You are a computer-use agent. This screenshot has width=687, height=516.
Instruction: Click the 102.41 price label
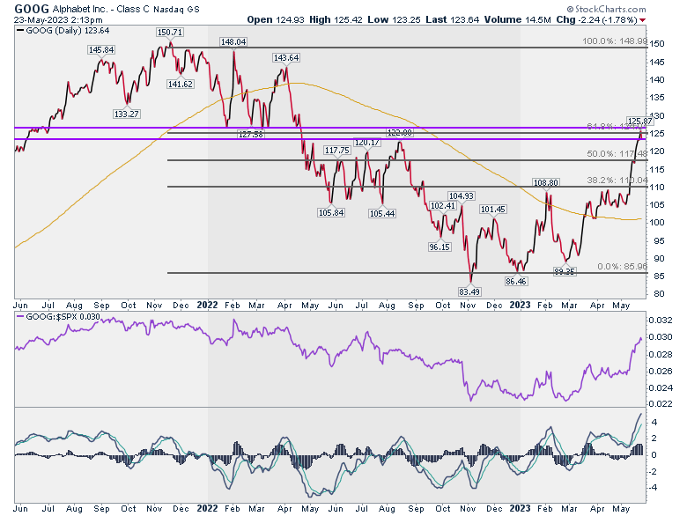tap(443, 205)
